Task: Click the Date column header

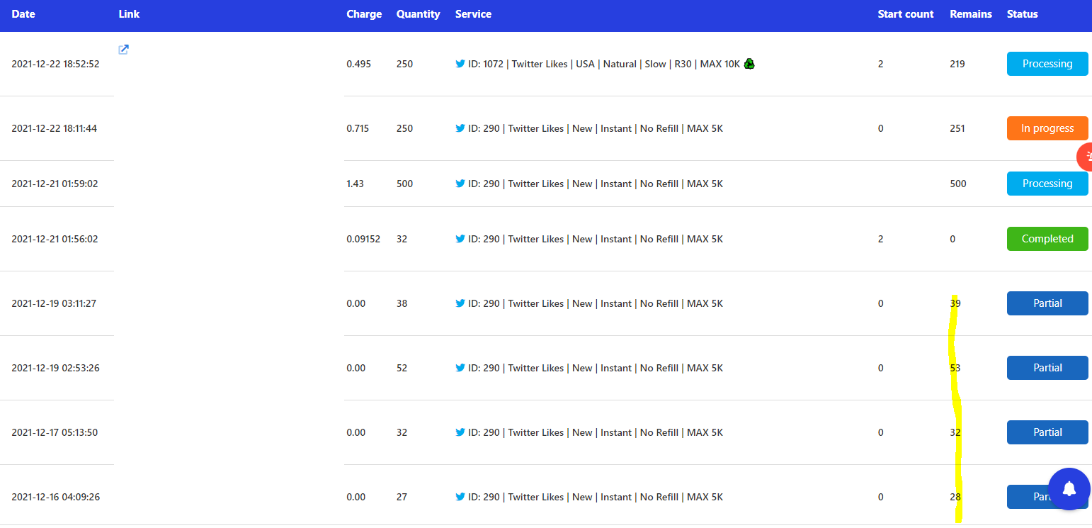Action: tap(23, 14)
